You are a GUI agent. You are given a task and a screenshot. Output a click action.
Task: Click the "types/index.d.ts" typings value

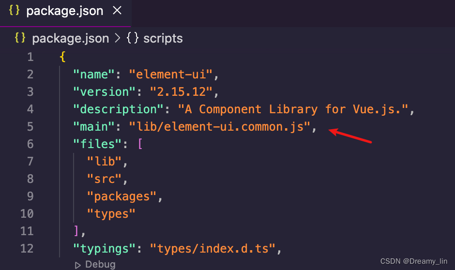212,249
